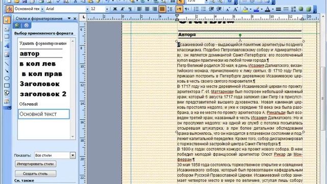Select the Insert Table tool
The width and height of the screenshot is (327, 184).
pos(7,37)
